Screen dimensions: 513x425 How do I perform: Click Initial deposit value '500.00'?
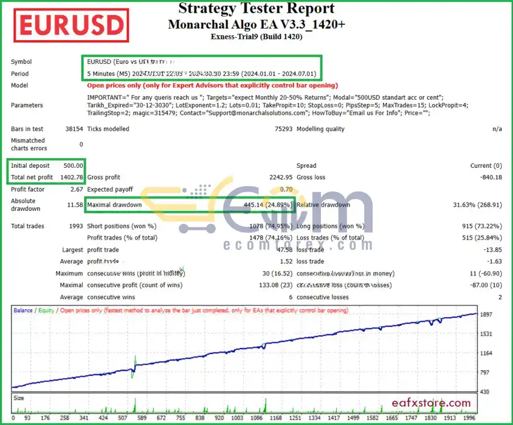[73, 165]
